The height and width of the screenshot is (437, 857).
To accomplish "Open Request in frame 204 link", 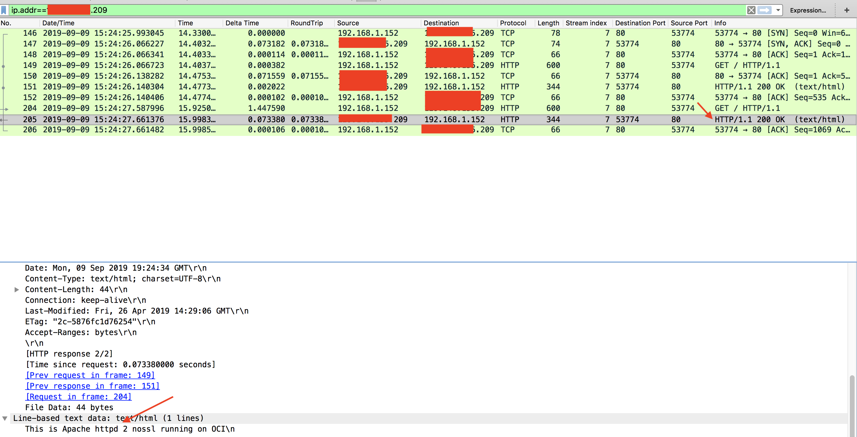I will tap(78, 396).
